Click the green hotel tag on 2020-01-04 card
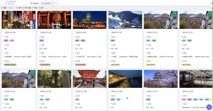Viewport: 213px width, 111px height. (x=10, y=65)
